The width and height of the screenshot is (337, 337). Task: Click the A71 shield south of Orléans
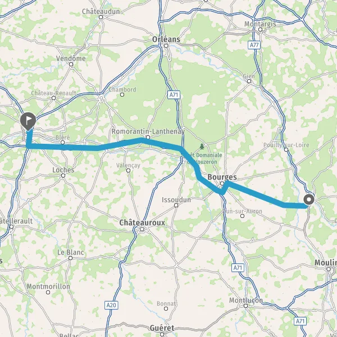[x=174, y=95]
